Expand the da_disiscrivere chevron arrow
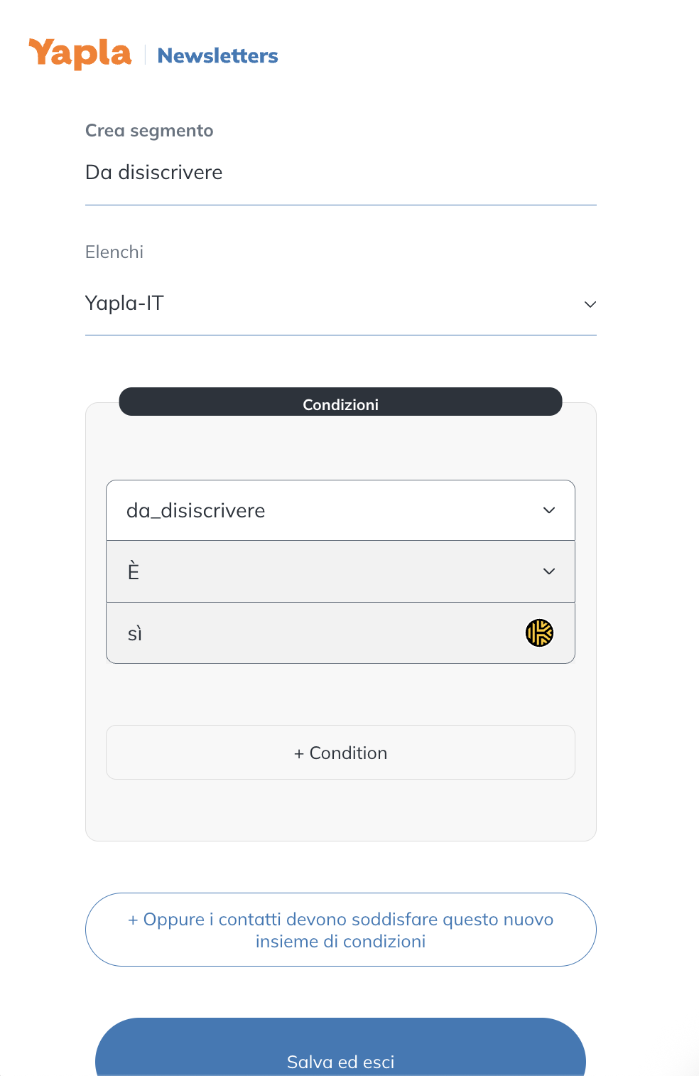This screenshot has height=1076, width=699. click(549, 510)
